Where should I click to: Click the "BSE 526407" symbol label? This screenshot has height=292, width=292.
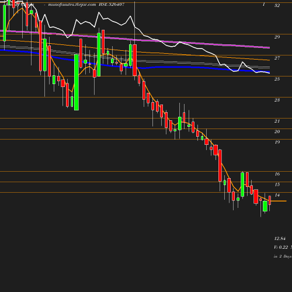point(112,5)
